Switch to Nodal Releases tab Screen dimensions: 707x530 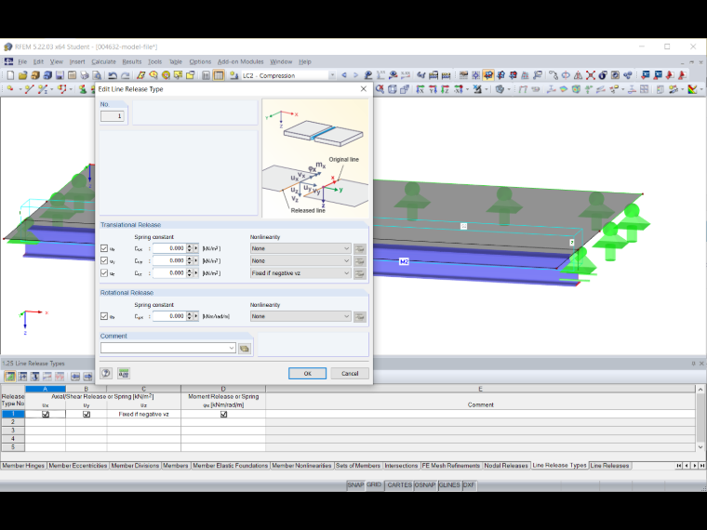(x=506, y=466)
